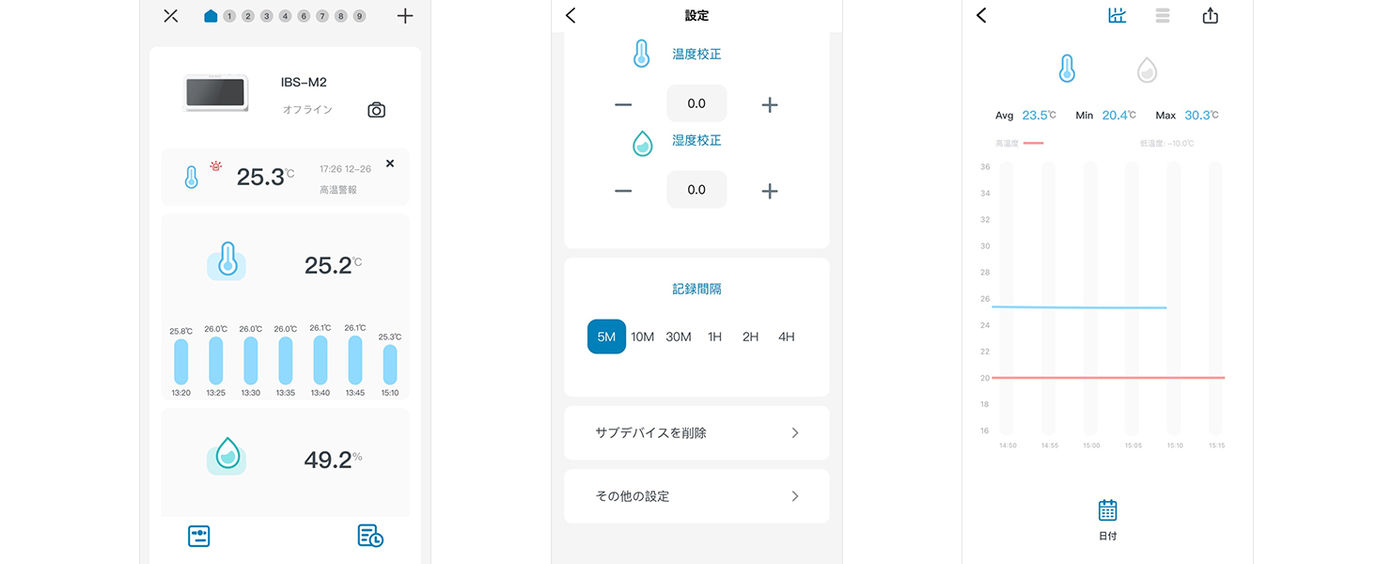Expand その他の設定 settings row
Image resolution: width=1376 pixels, height=564 pixels.
pos(794,495)
